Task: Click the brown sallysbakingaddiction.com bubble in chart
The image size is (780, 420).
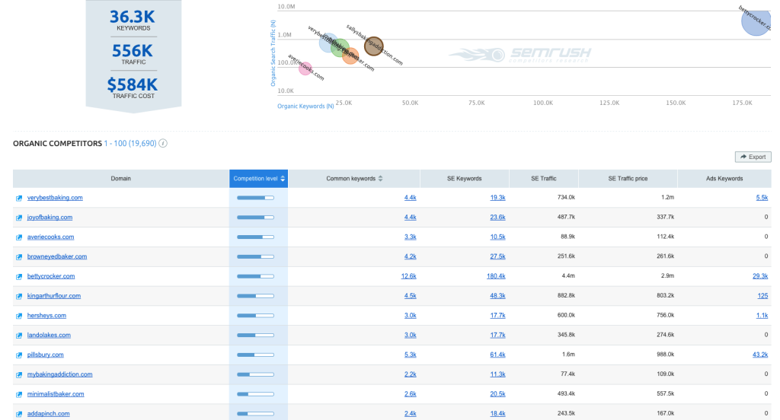Action: tap(373, 46)
